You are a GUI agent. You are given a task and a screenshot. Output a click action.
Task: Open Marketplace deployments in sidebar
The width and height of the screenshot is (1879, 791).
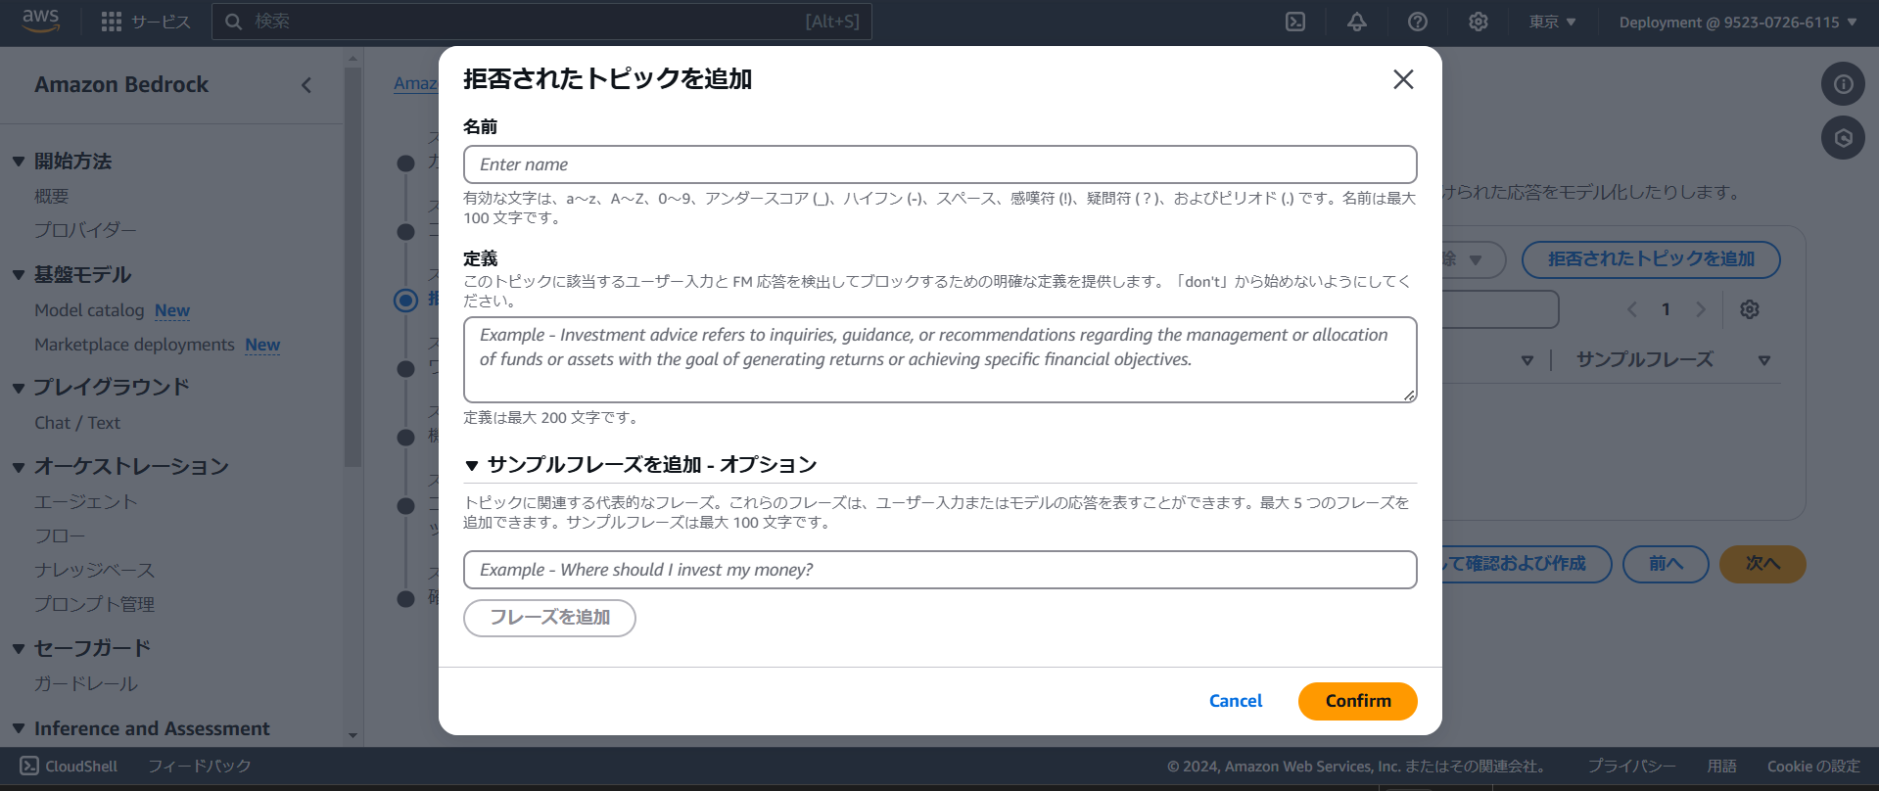tap(134, 345)
